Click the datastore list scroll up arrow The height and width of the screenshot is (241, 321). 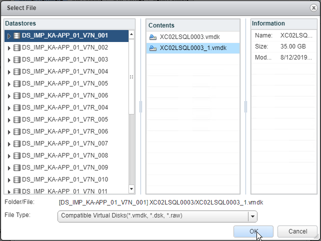tap(131, 34)
